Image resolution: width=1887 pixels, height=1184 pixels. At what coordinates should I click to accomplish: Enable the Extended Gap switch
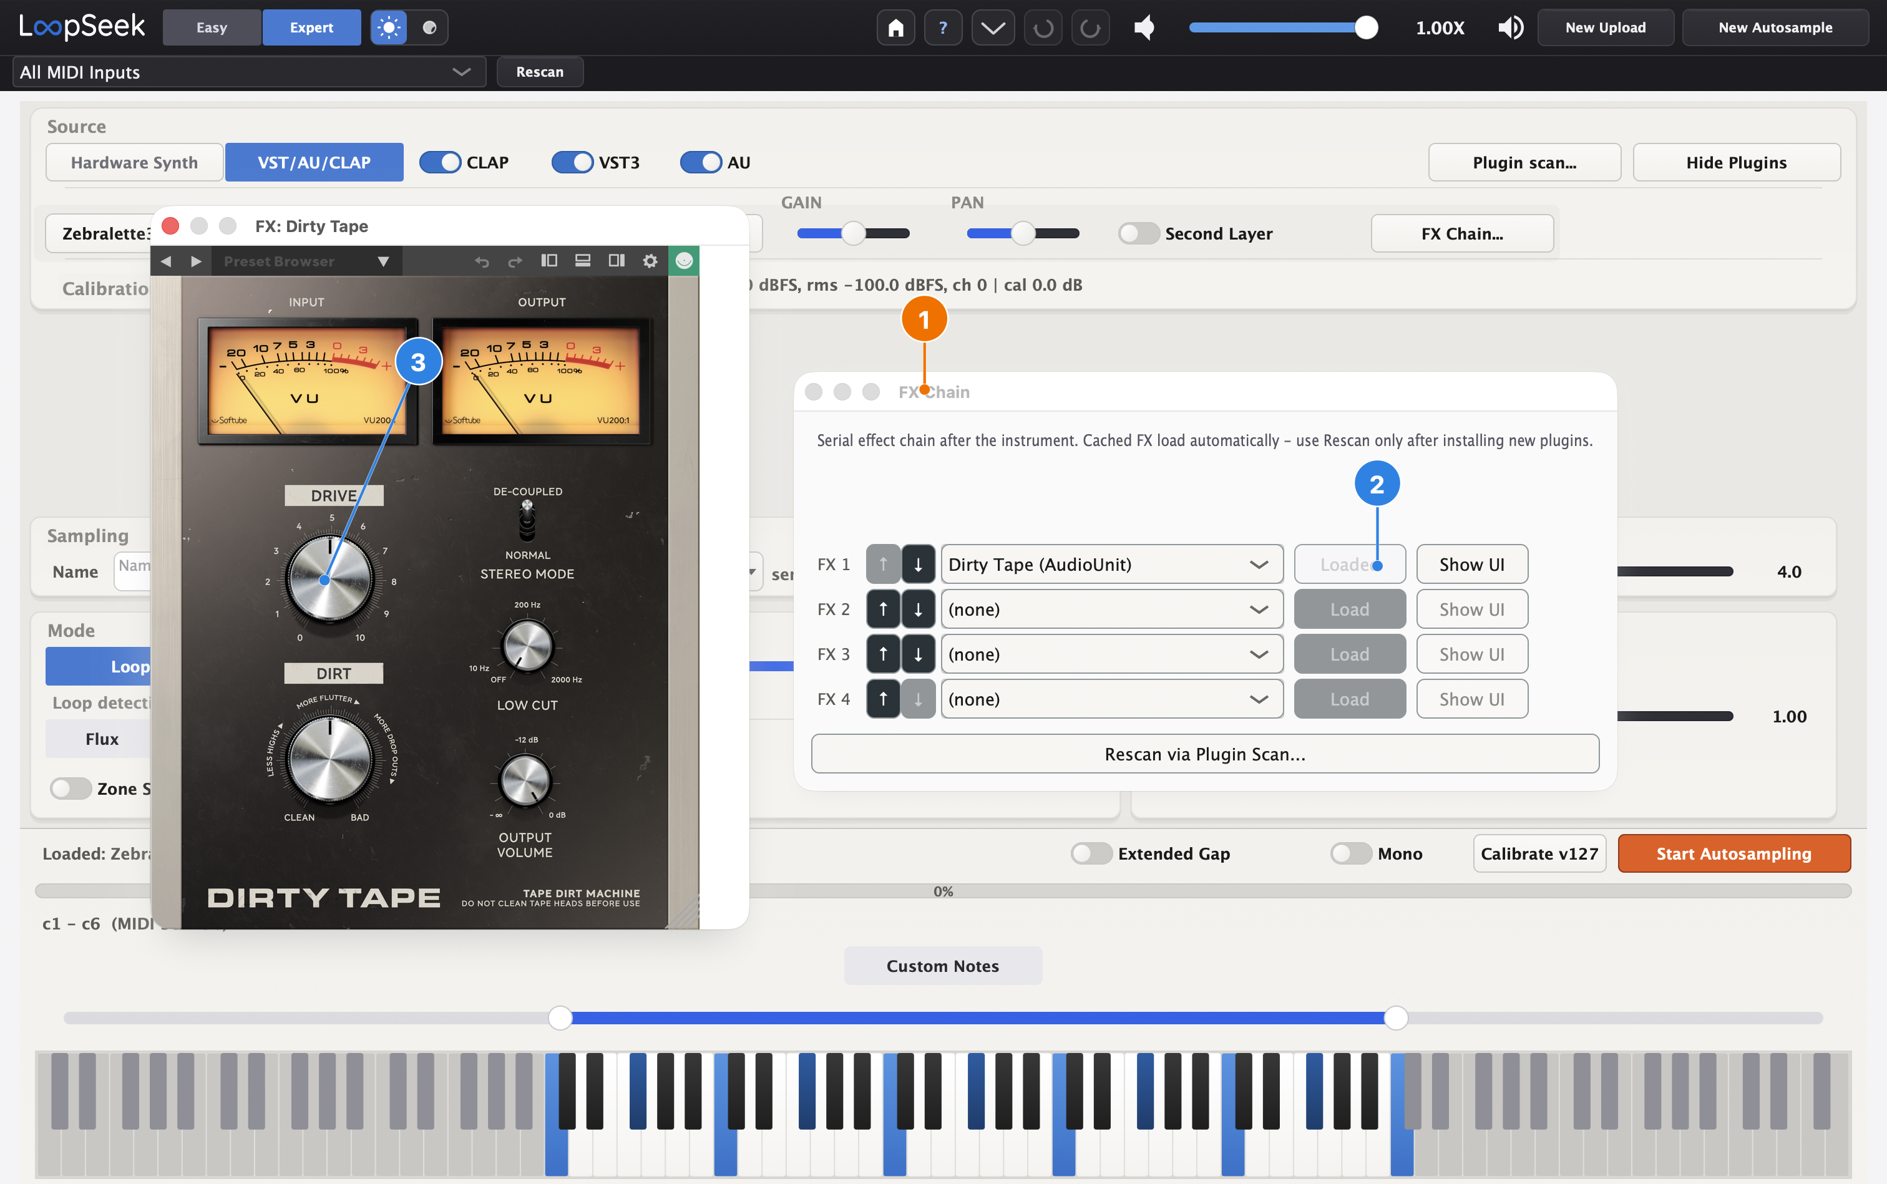click(1091, 853)
